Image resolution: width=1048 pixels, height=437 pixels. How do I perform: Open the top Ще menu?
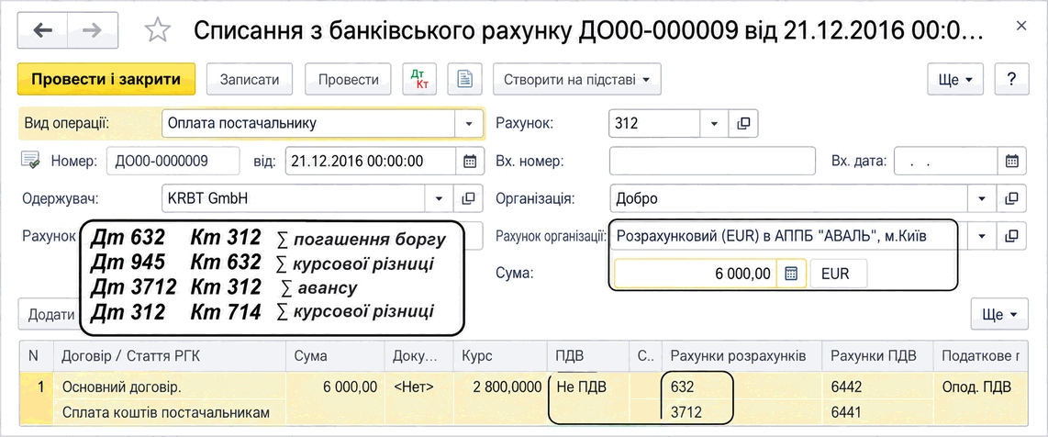pos(955,80)
